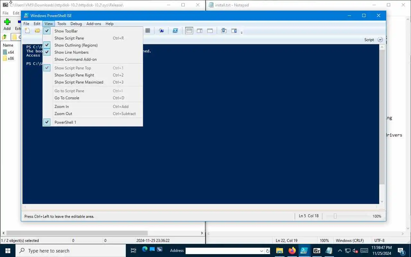The image size is (411, 257).
Task: Click the Open script folder icon
Action: 38,31
